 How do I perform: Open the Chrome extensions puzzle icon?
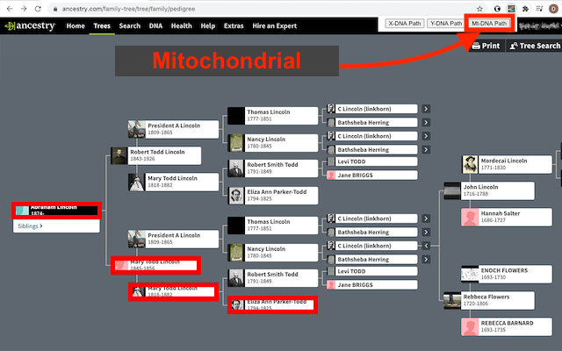coord(525,9)
